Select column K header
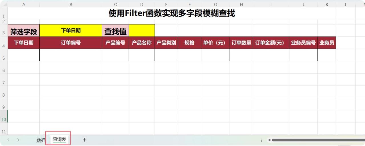 [327, 4]
